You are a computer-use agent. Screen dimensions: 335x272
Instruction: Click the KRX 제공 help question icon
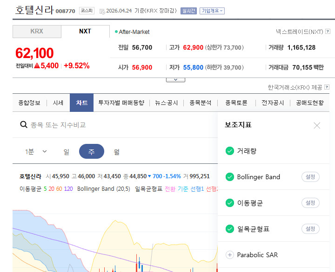coord(327,87)
